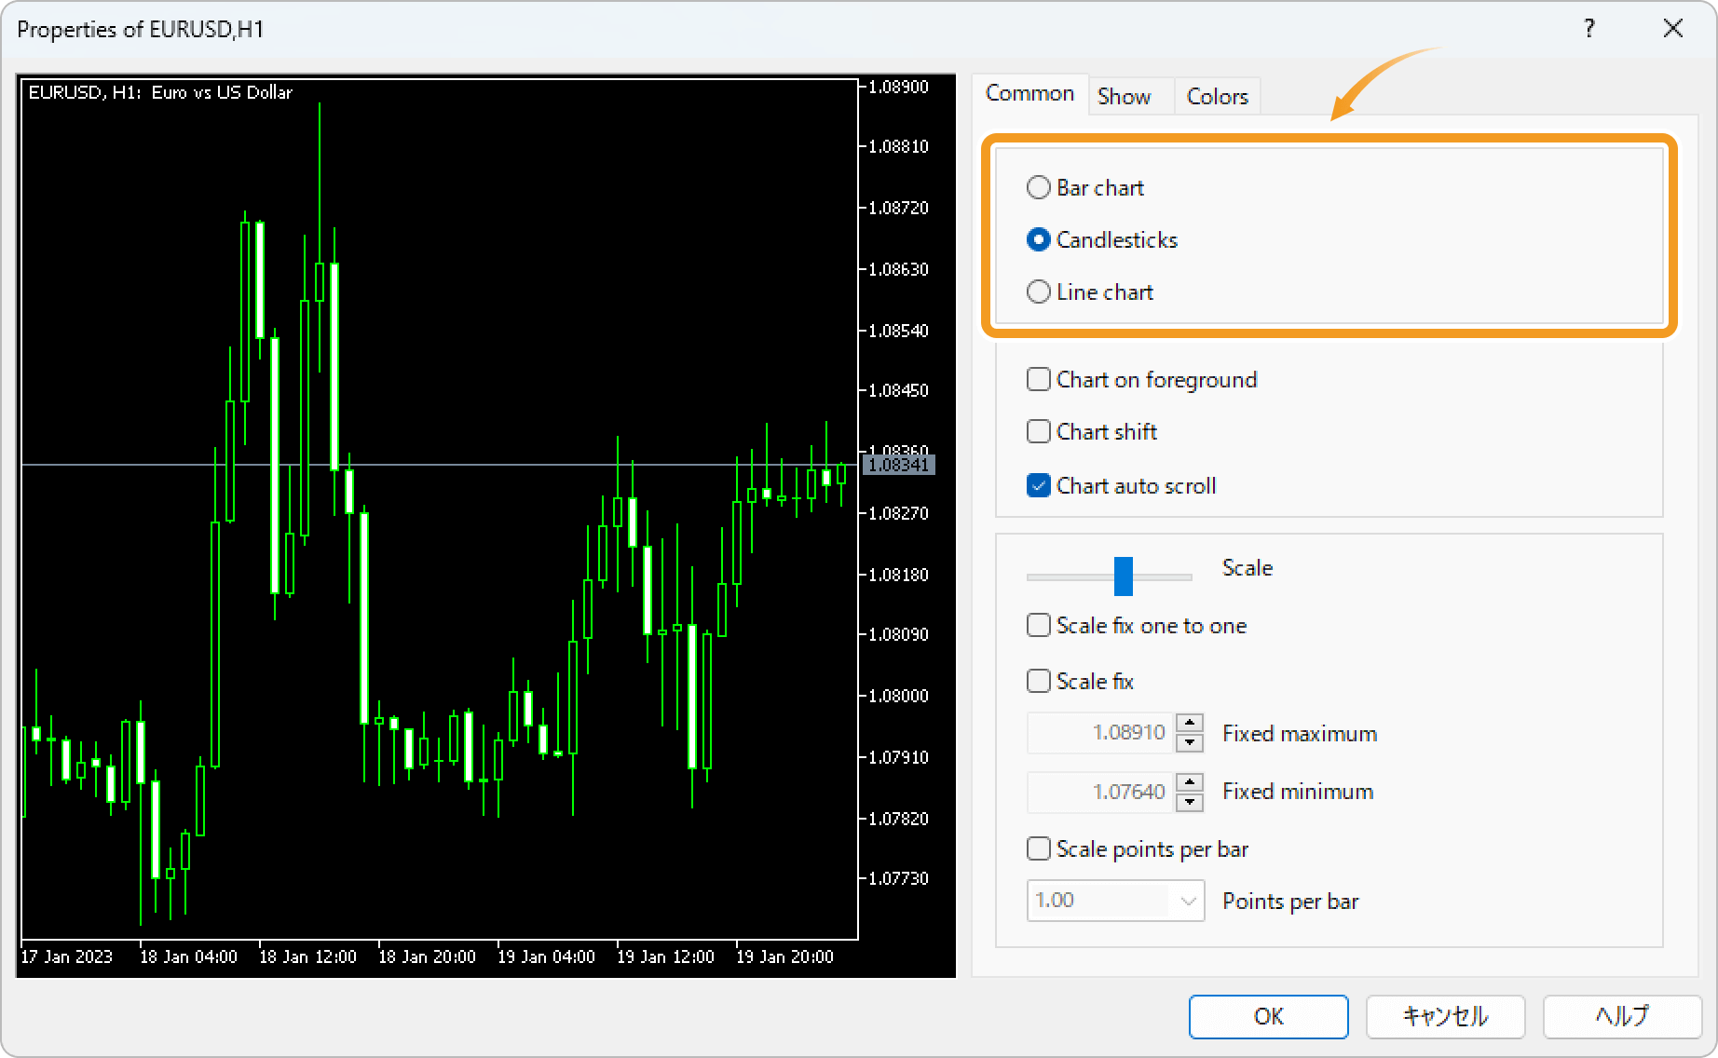
Task: Click the 19 Jan 20:00 time label
Action: pos(784,956)
